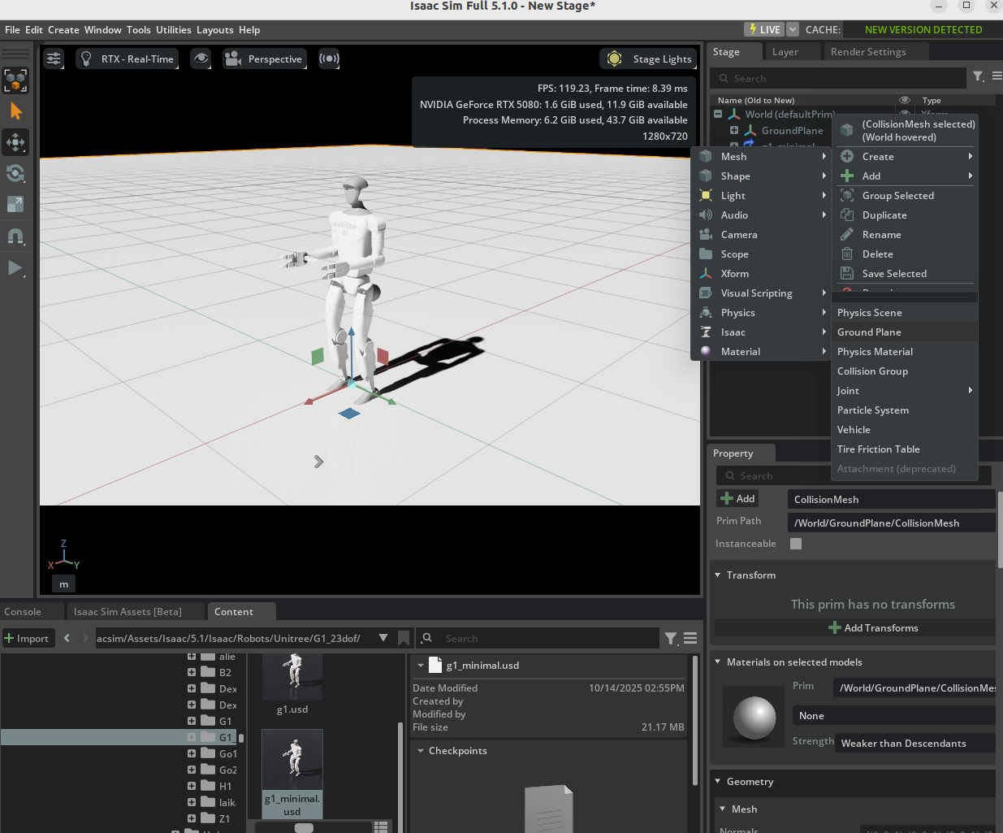The width and height of the screenshot is (1003, 833).
Task: Select Ground Plane from Physics submenu
Action: 905,332
